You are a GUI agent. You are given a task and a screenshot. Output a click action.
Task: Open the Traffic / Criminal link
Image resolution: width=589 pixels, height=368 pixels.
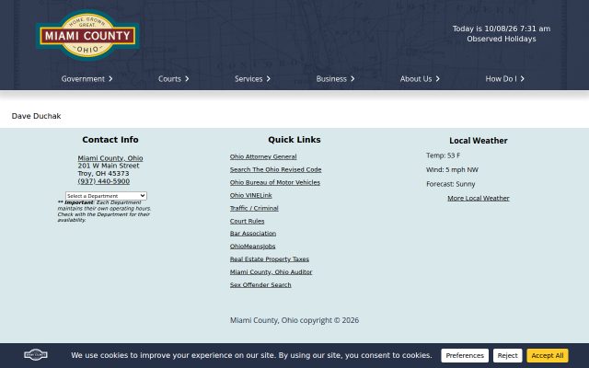[254, 208]
